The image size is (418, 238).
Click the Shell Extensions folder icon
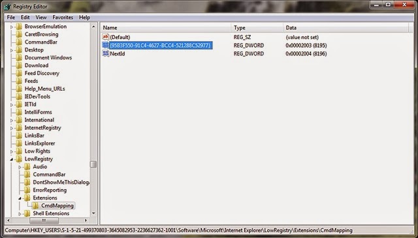coord(27,213)
